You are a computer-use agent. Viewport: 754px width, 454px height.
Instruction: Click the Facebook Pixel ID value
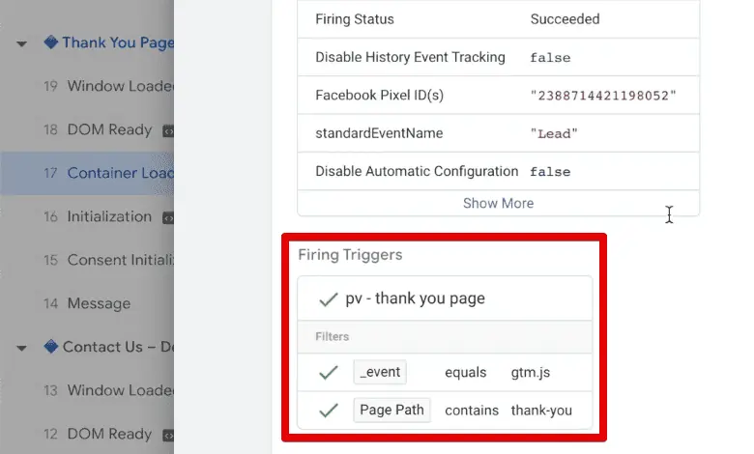pyautogui.click(x=603, y=95)
